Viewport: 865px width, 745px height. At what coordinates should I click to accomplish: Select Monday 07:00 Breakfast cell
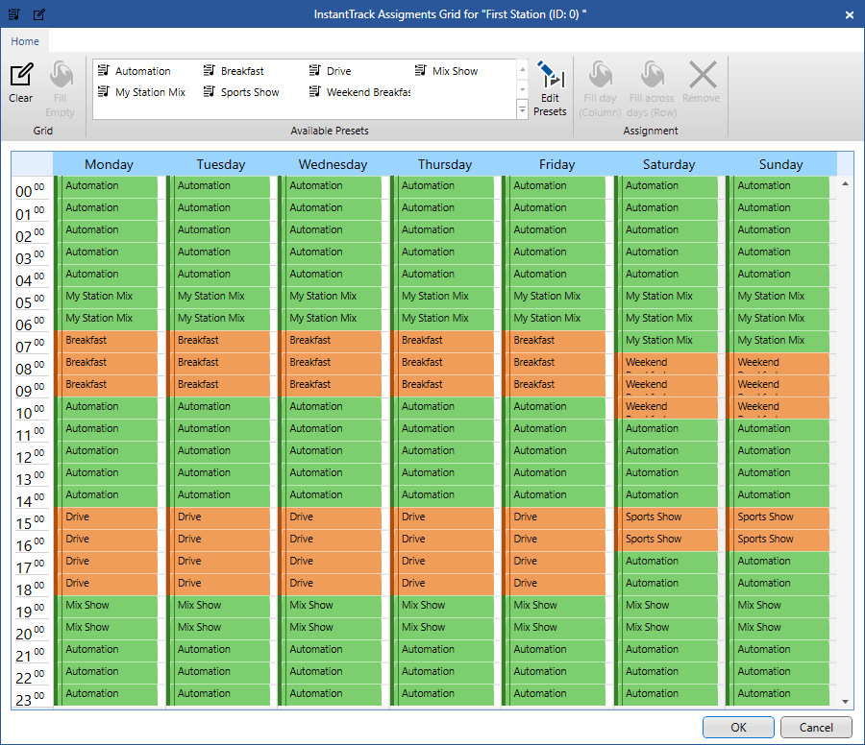click(x=106, y=342)
